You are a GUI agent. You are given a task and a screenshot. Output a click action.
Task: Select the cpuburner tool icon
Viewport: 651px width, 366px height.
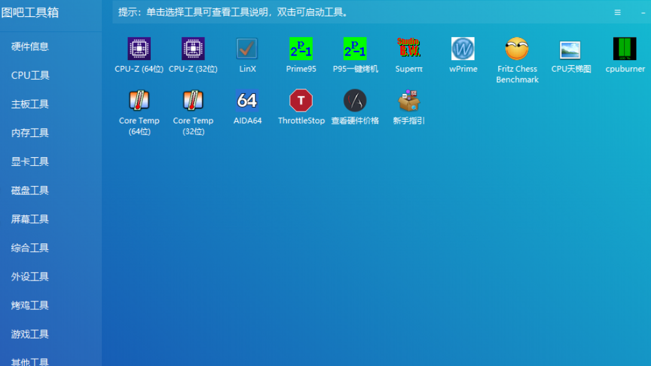click(625, 48)
